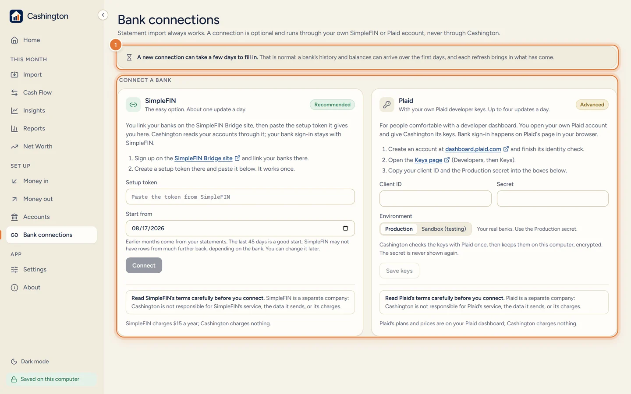Click the lock icon beside Saved on this computer
Screen dimensions: 631x394
(14, 379)
